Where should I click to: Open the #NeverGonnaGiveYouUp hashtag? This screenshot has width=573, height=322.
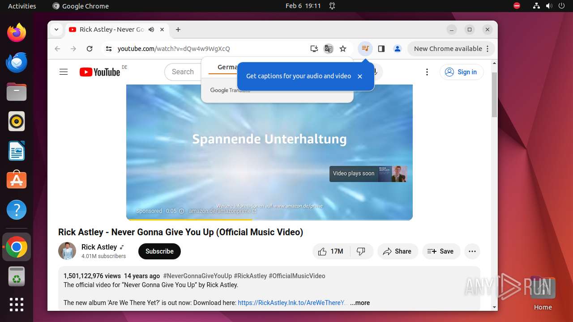click(197, 276)
